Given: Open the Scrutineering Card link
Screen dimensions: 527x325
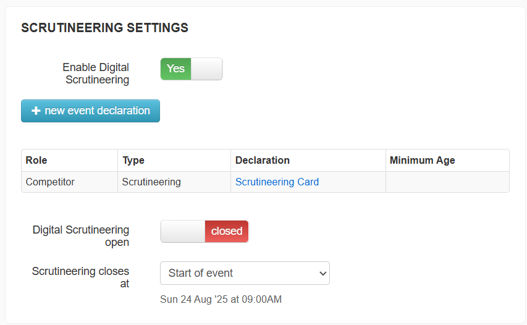Looking at the screenshot, I should [x=277, y=182].
